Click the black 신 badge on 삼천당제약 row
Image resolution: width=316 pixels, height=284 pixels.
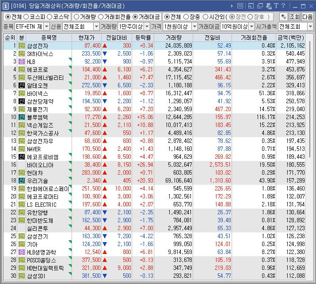pos(22,101)
